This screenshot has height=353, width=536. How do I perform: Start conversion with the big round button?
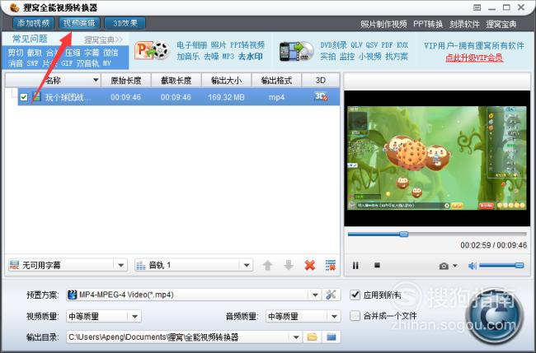(x=494, y=314)
